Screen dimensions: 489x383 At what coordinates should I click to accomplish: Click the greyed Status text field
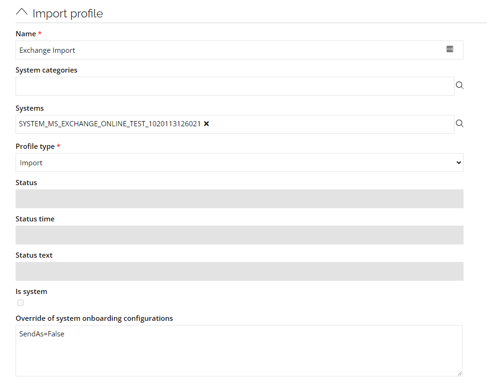pos(239,271)
